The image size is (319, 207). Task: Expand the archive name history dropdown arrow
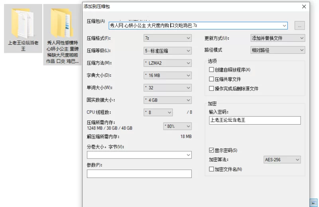point(284,26)
